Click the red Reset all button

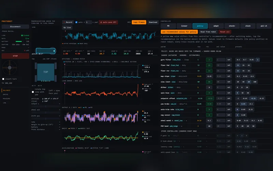(225, 32)
